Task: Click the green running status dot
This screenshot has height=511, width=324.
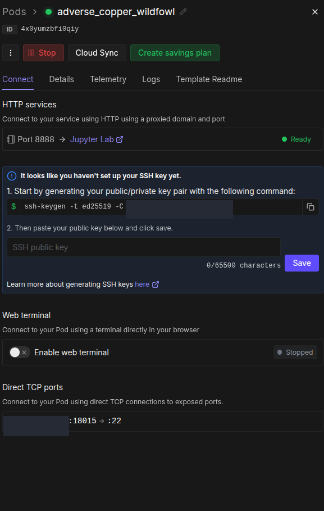Action: pos(48,12)
